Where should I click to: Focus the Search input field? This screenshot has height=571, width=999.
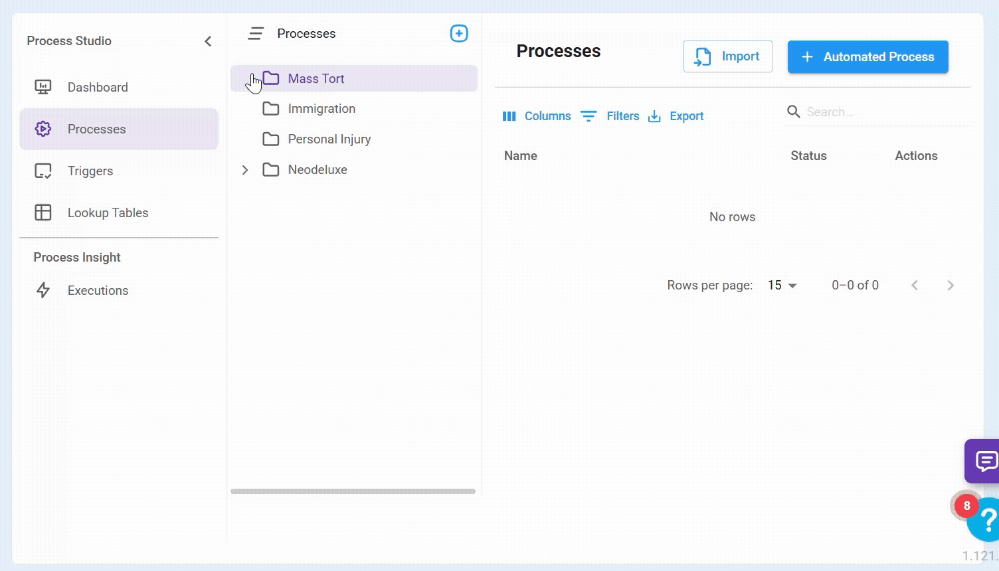tap(883, 112)
